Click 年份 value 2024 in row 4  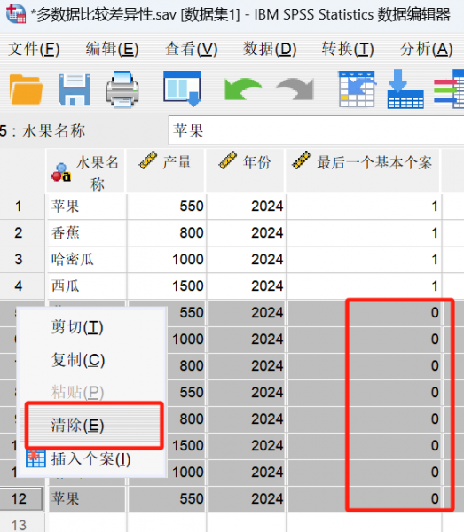coord(247,286)
